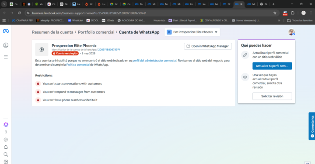
Task: Click the WhatsApp account ID 1208971880979974
Action: (108, 50)
